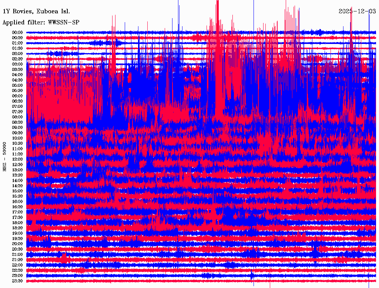Choose the 10:00 time label
This screenshot has width=379, height=288.
18,138
